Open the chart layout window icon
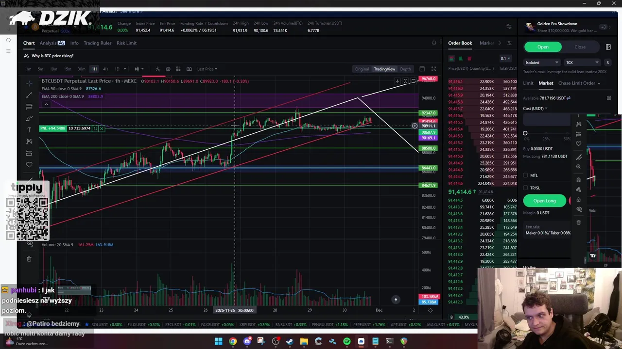Viewport: 622px width, 349px height. click(422, 69)
